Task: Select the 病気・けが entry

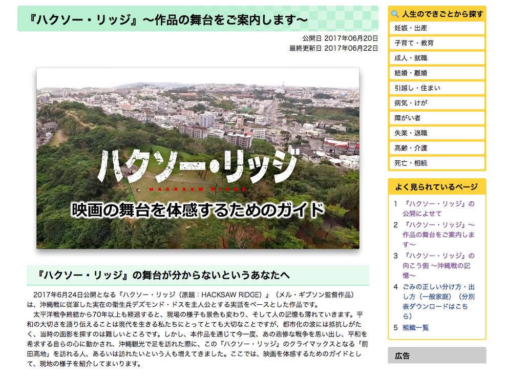Action: click(437, 103)
